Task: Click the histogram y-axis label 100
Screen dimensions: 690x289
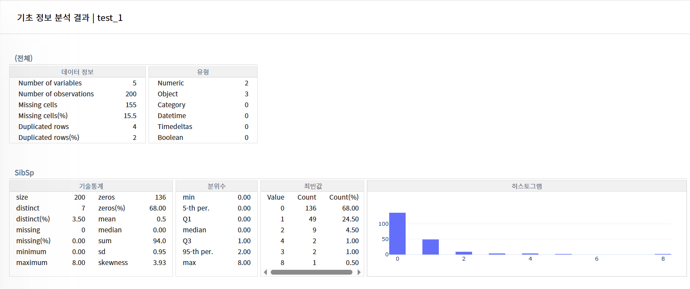Action: [x=383, y=224]
